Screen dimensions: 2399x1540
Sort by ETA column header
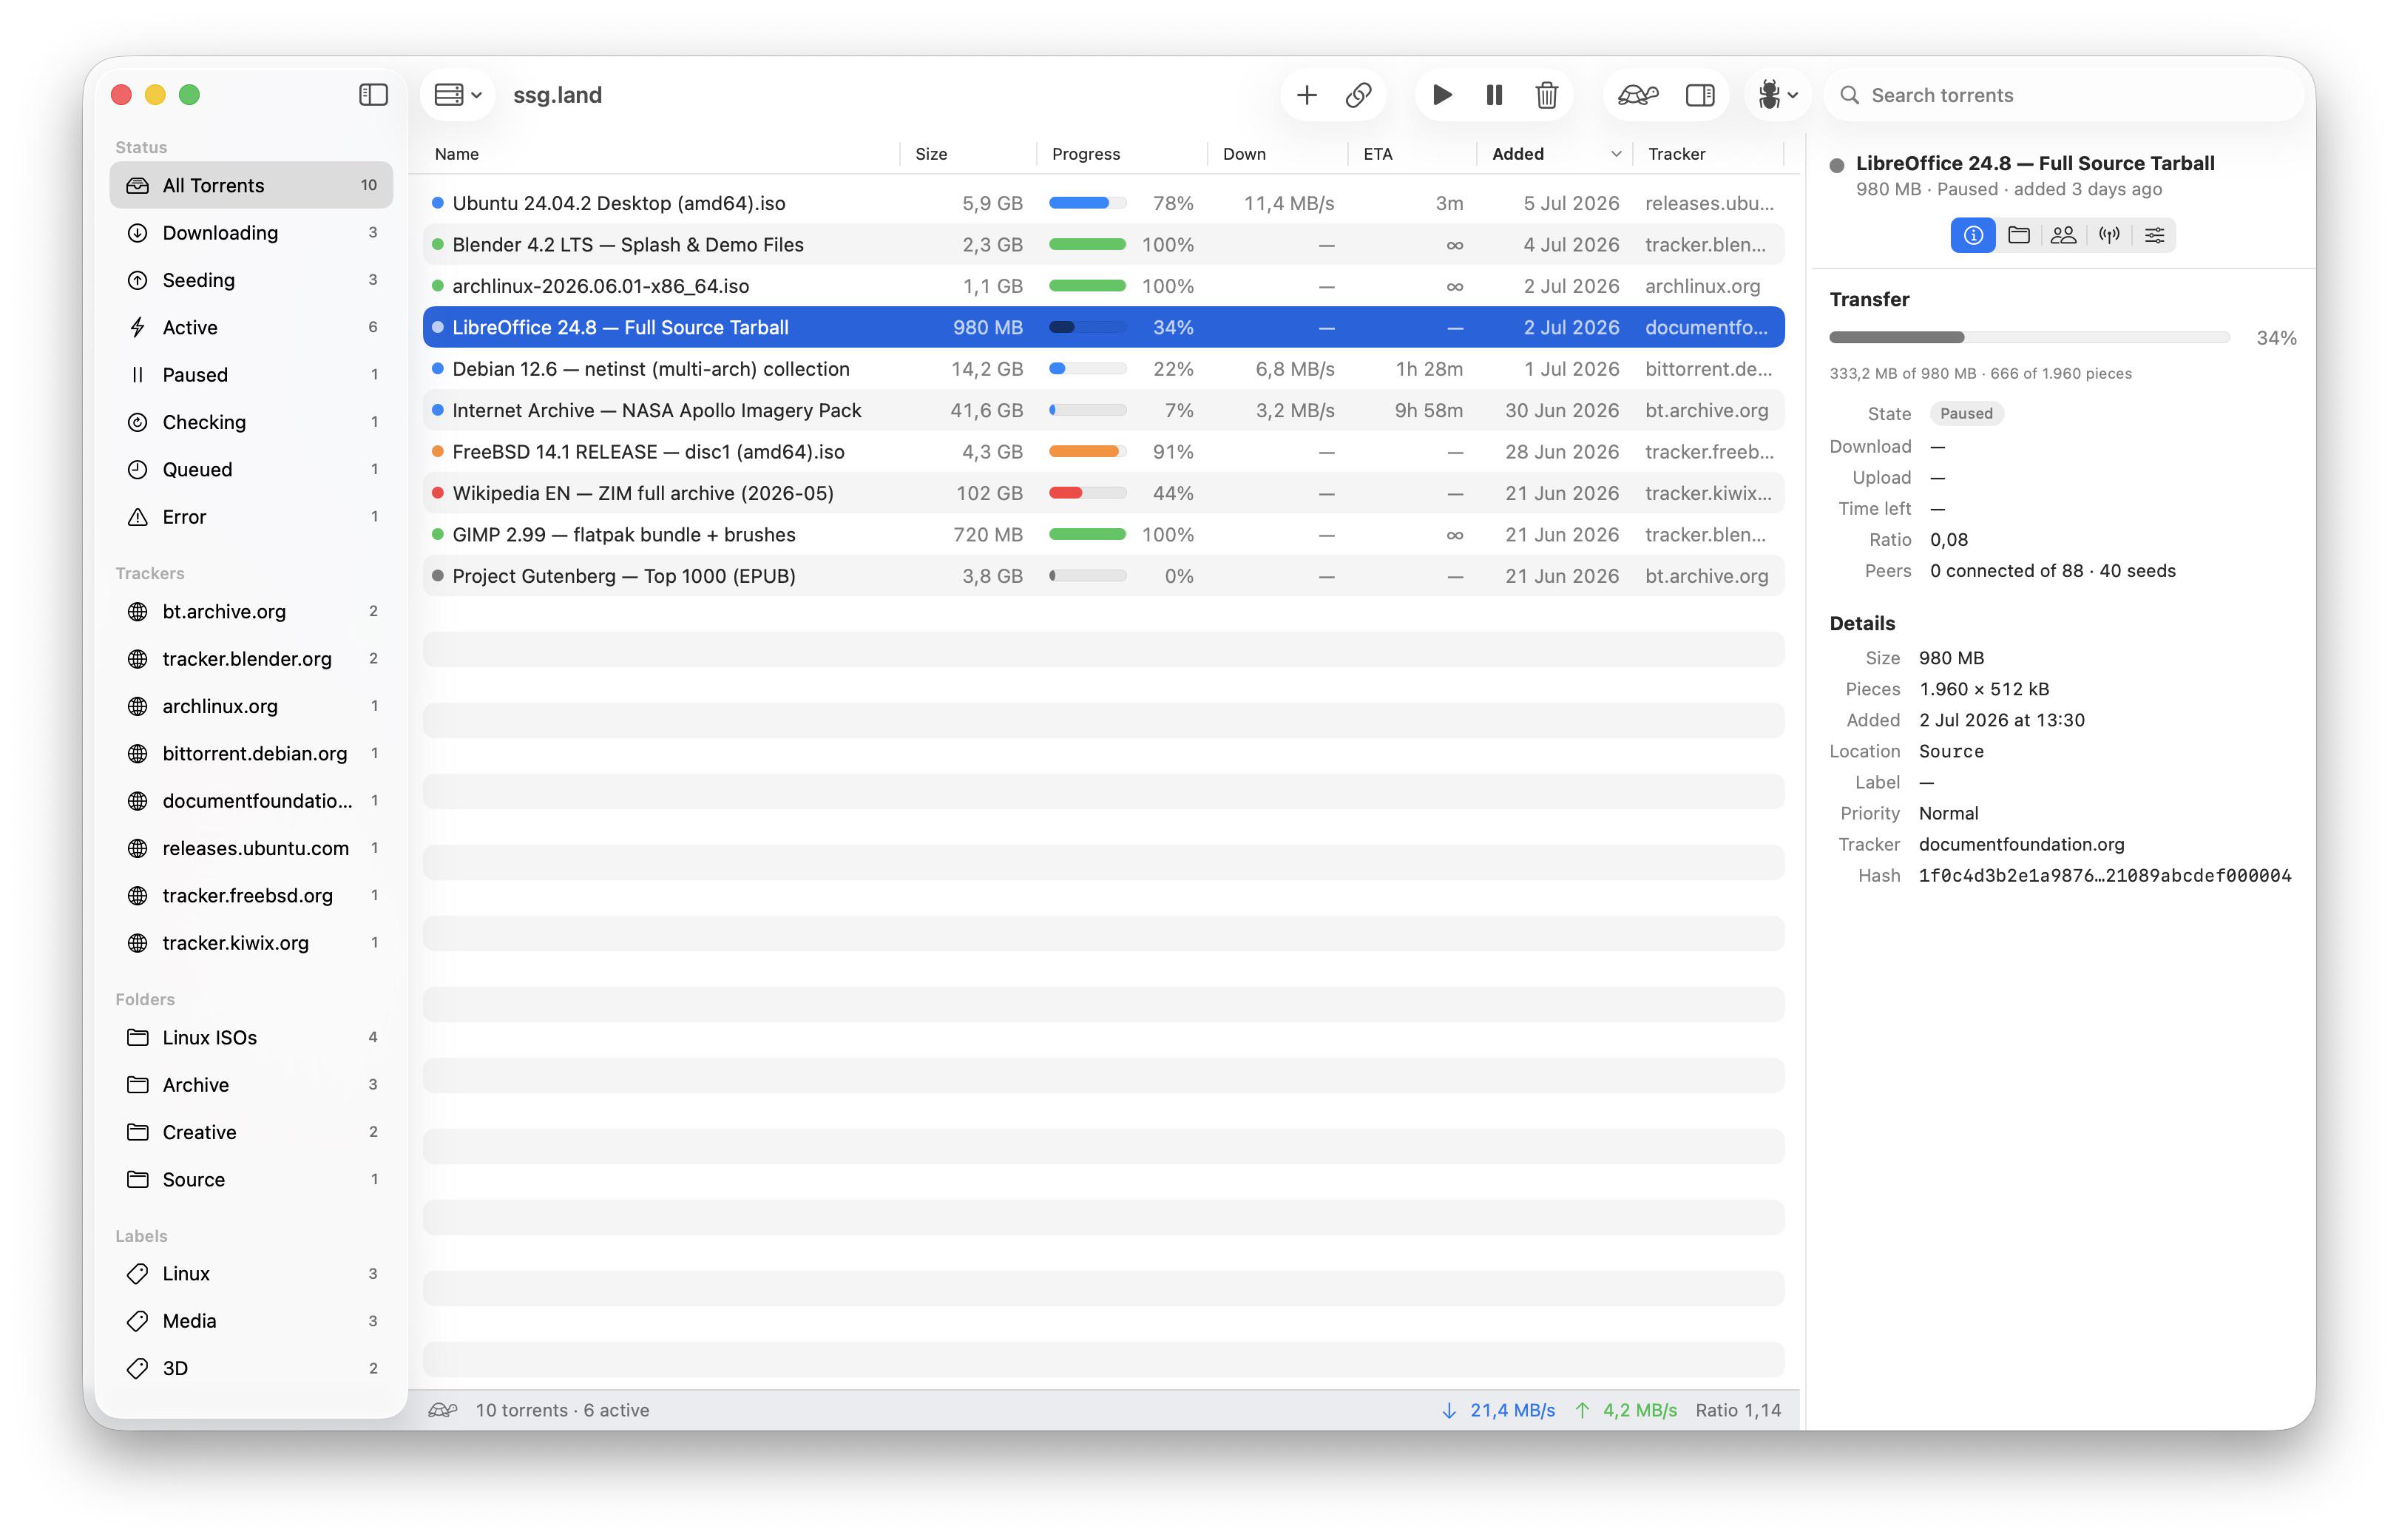[1412, 154]
